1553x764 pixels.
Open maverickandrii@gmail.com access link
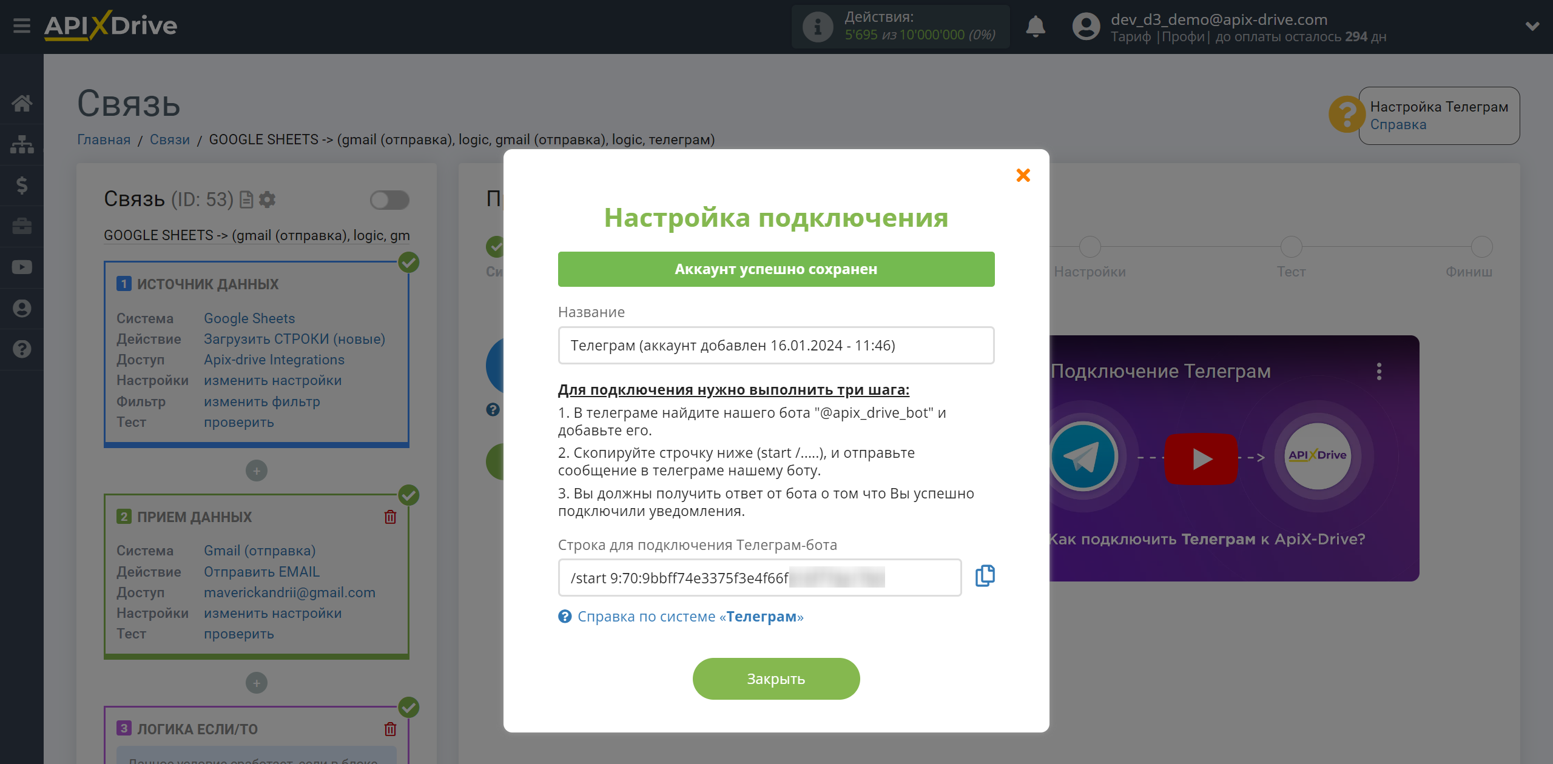[x=289, y=592]
